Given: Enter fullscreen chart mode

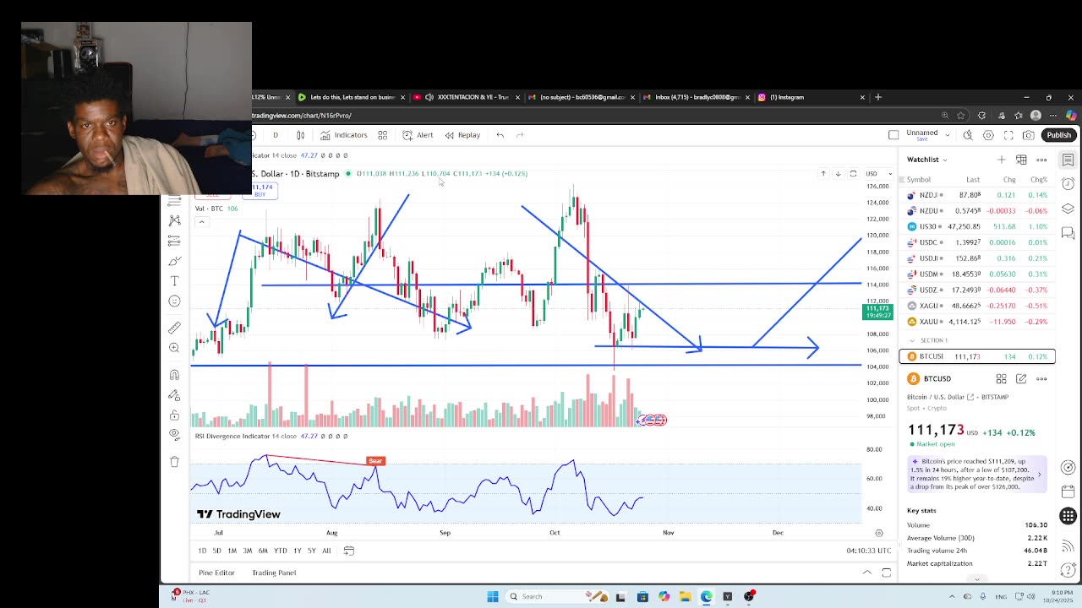Looking at the screenshot, I should click(x=1008, y=135).
